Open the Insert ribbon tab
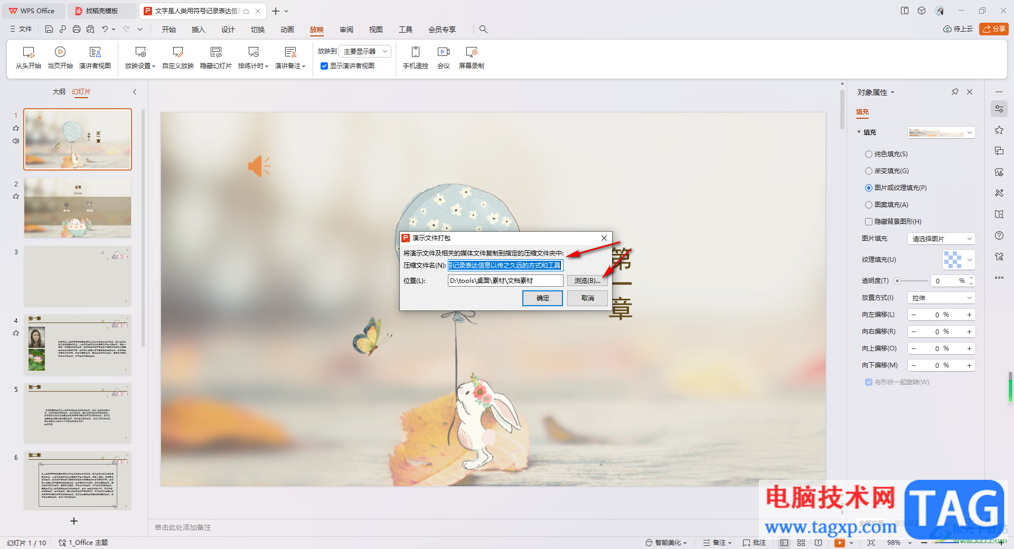This screenshot has width=1014, height=549. tap(198, 30)
